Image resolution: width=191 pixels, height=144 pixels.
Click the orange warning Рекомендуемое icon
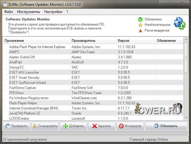pyautogui.click(x=140, y=31)
